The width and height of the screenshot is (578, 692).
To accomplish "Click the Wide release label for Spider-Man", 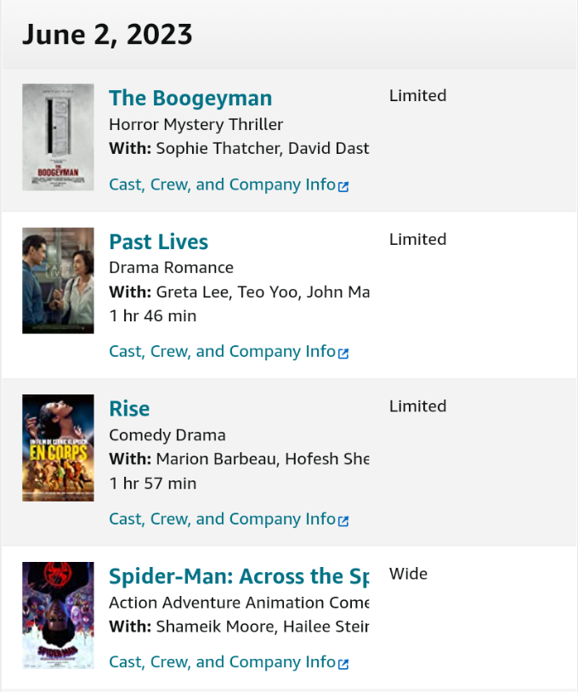I will point(408,574).
